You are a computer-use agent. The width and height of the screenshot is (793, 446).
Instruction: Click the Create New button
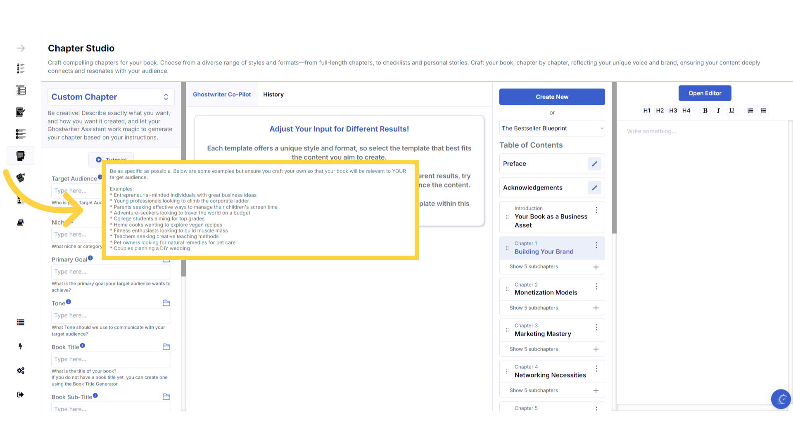552,97
